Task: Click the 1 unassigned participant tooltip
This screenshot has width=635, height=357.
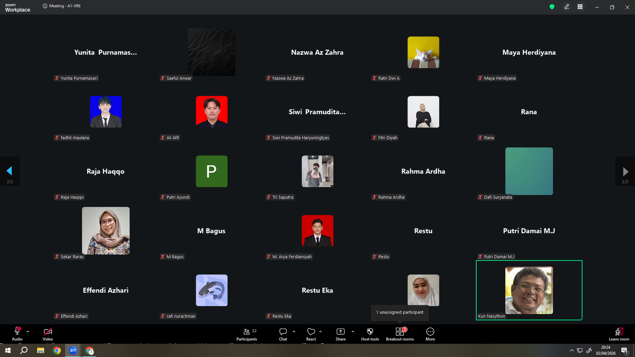Action: [x=400, y=312]
